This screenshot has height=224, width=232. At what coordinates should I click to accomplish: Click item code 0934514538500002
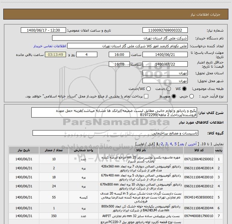[199, 197]
